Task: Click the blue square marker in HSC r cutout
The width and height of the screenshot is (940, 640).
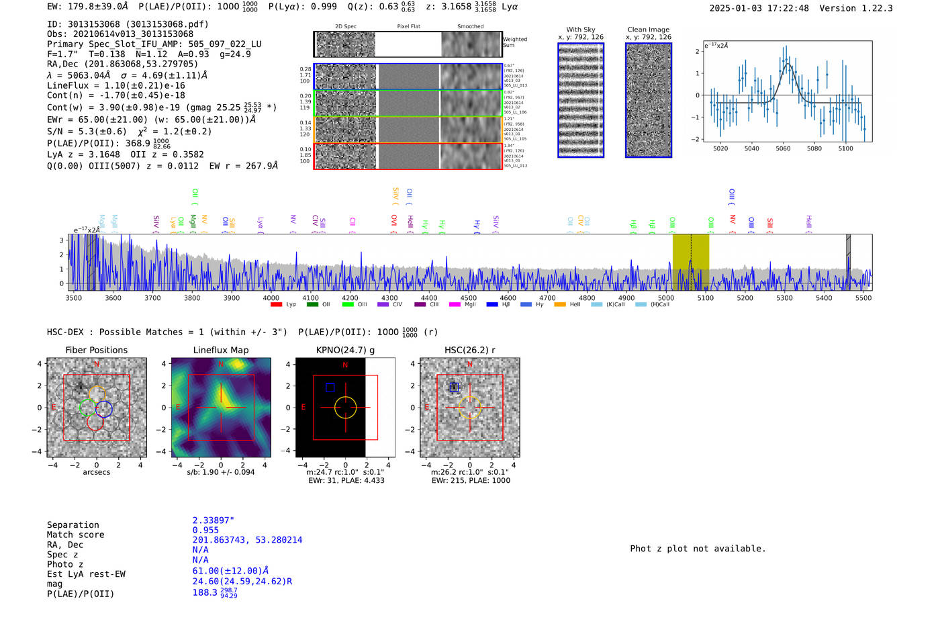Action: coord(454,387)
